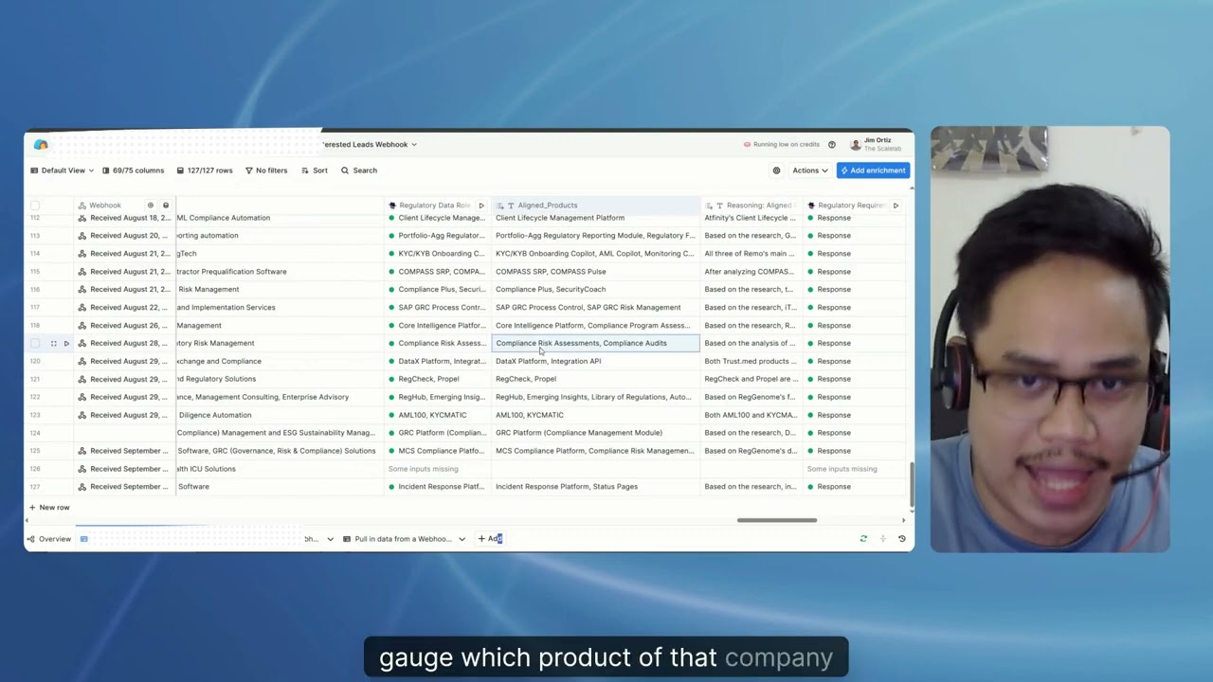Click the sparkle icon in bottom bar
The height and width of the screenshot is (682, 1213).
click(x=883, y=539)
